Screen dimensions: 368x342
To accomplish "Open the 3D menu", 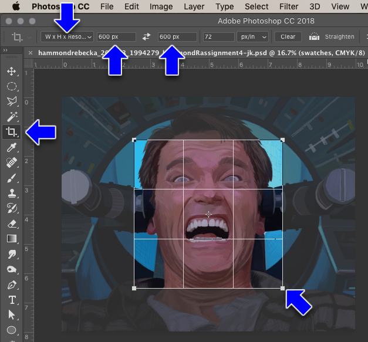I will [x=315, y=6].
